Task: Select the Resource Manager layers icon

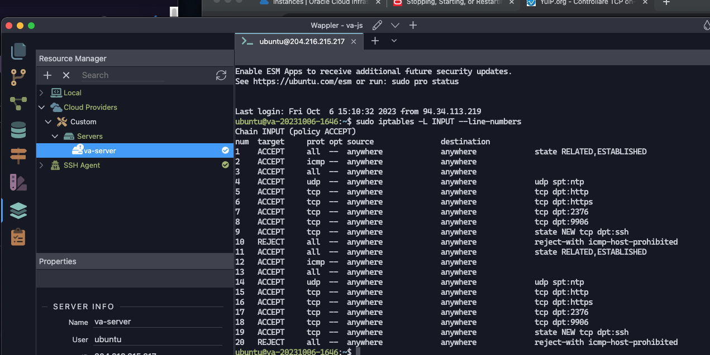Action: [18, 210]
